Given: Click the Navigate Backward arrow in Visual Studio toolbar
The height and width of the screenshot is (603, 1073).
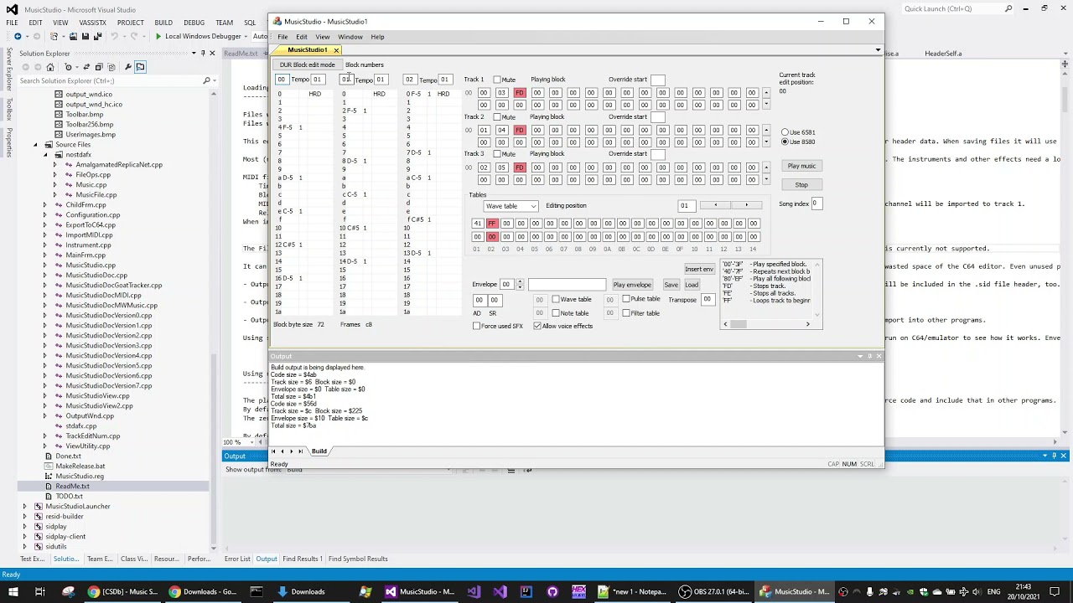Looking at the screenshot, I should point(18,36).
